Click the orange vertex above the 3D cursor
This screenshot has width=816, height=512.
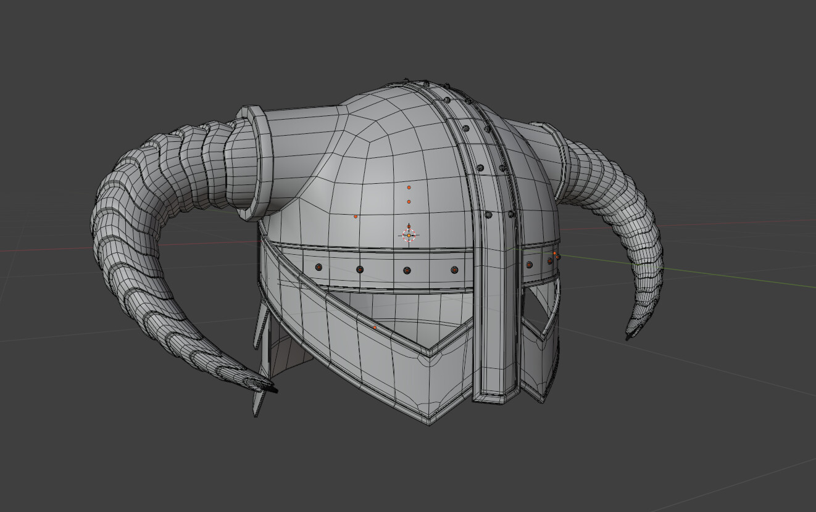coord(409,202)
